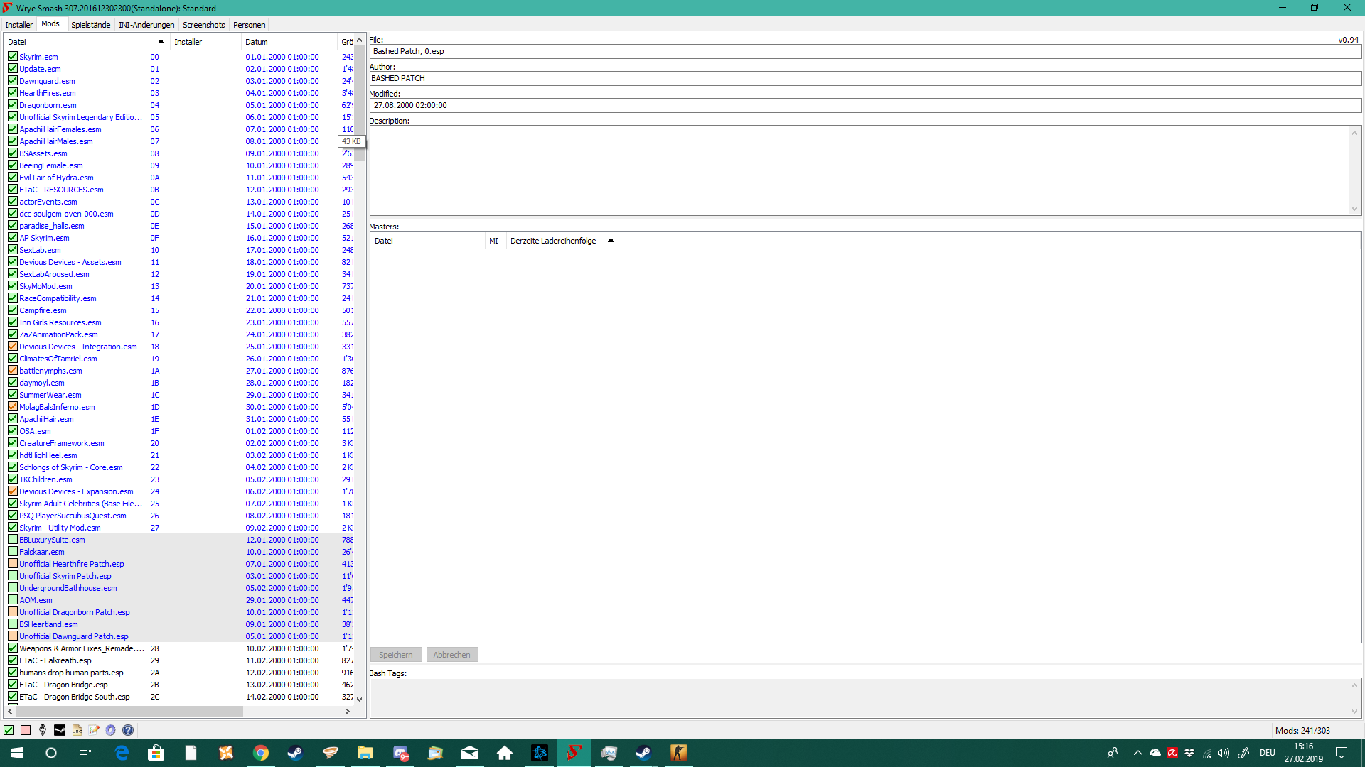Image resolution: width=1365 pixels, height=767 pixels.
Task: Toggle the Campfire.esm checkbox
Action: [x=13, y=310]
